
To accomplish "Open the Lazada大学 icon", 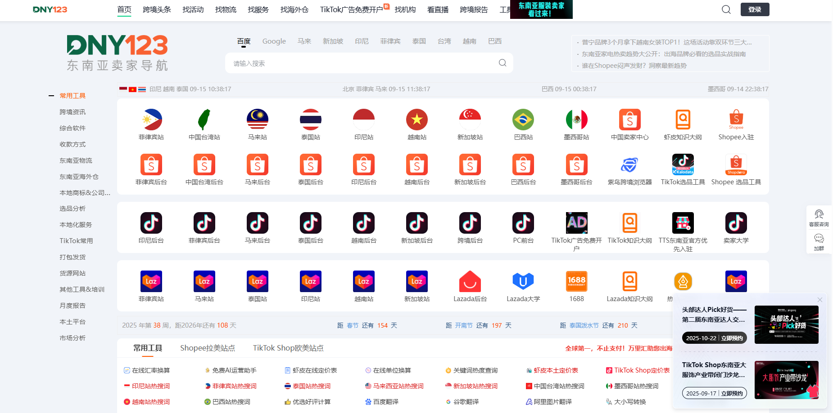I will [523, 281].
